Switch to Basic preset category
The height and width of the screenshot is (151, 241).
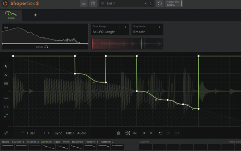(6, 142)
